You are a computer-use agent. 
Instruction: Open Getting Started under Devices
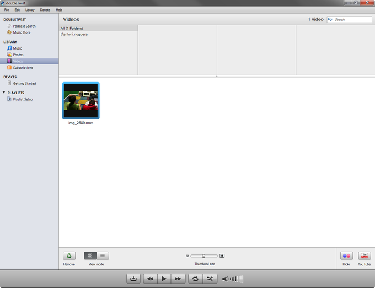coord(24,83)
